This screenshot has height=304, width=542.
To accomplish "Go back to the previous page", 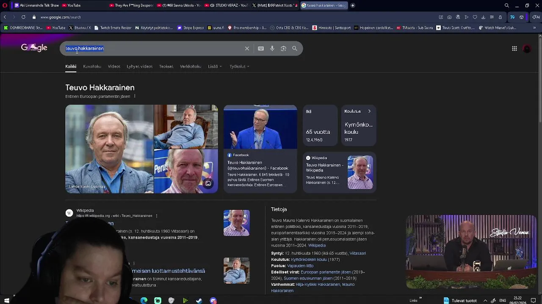I will tap(5, 17).
